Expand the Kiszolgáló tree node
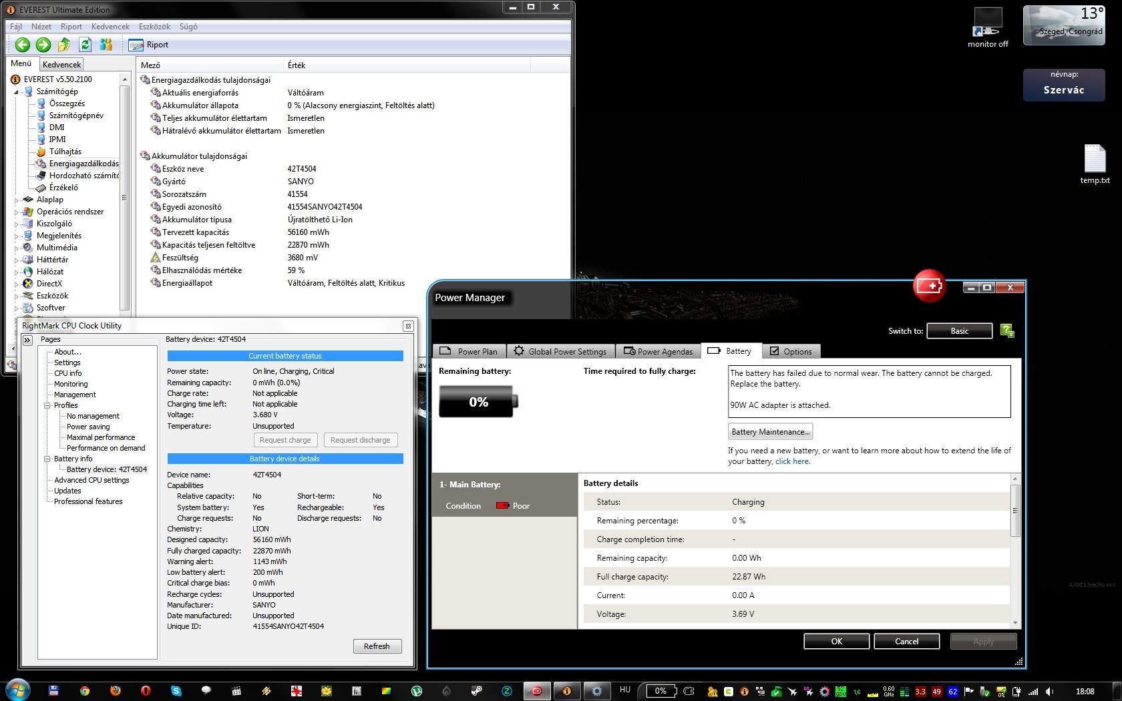Screen dimensions: 1122x701 (x=17, y=224)
